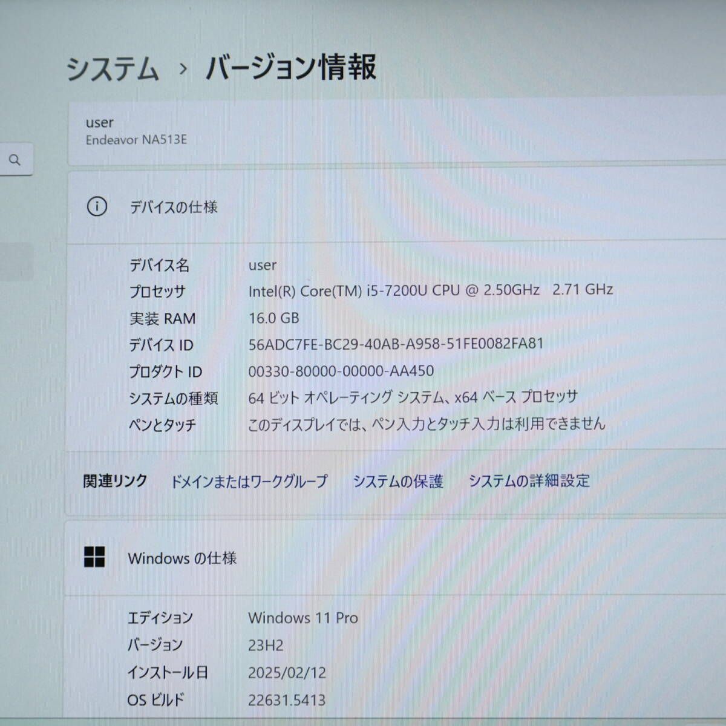Click the user name in the top card
Viewport: 726px width, 726px height.
tap(99, 123)
